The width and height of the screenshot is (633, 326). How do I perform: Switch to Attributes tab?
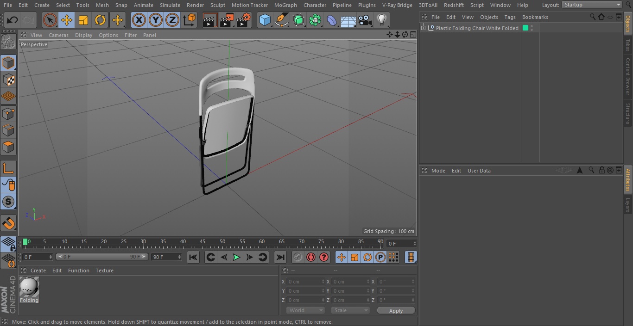point(628,180)
